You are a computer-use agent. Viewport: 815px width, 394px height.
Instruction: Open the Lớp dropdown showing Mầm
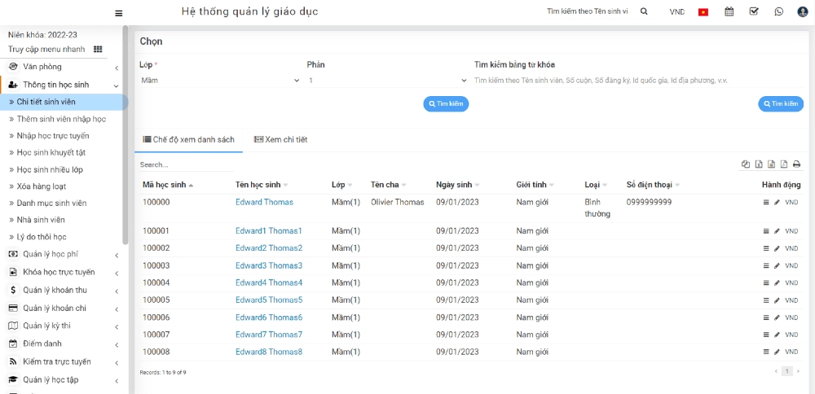coord(219,81)
